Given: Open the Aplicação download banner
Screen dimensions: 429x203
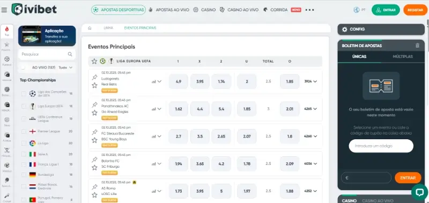Looking at the screenshot, I should 47,36.
